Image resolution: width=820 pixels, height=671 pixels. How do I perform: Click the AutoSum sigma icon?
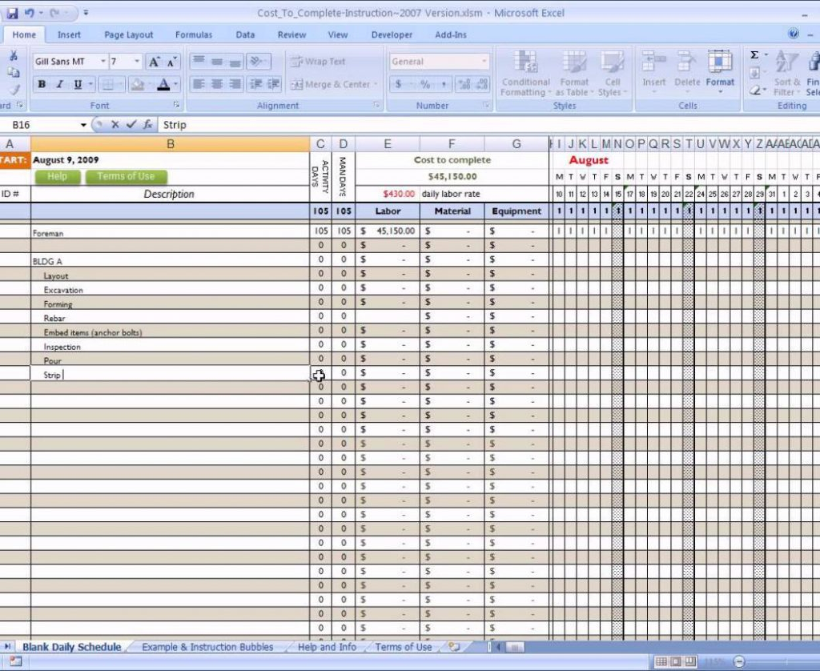click(x=754, y=55)
